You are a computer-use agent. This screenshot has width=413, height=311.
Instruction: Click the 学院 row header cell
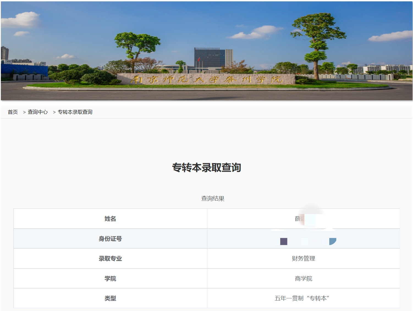110,278
